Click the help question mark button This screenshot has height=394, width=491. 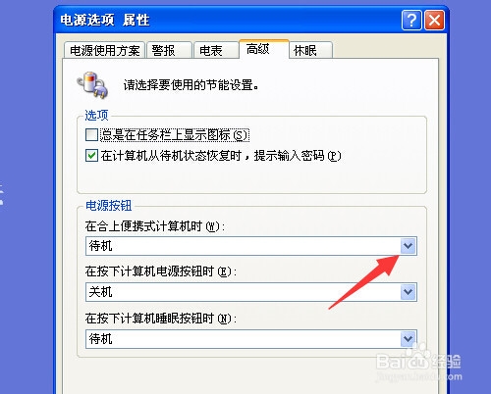[x=411, y=21]
